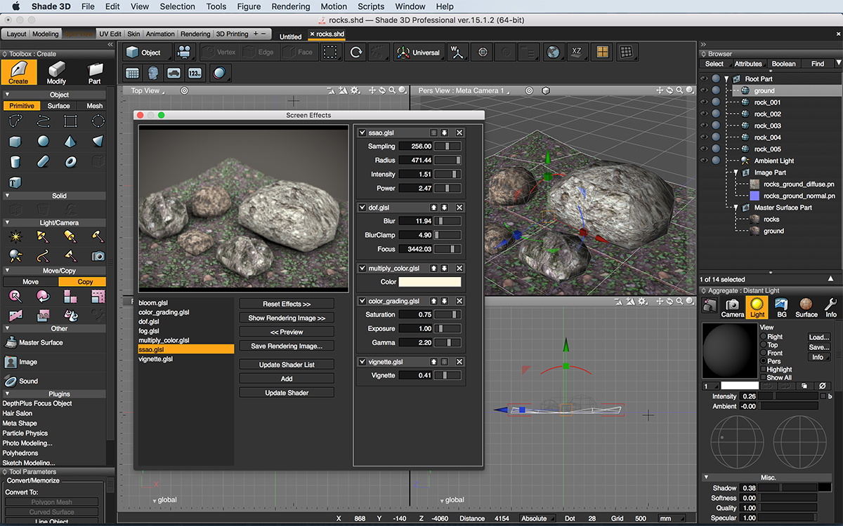
Task: Toggle visibility eye of rock_001
Action: point(704,102)
